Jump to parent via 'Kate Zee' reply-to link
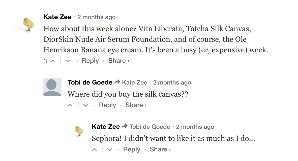Image resolution: width=298 pixels, height=161 pixels. (x=134, y=83)
